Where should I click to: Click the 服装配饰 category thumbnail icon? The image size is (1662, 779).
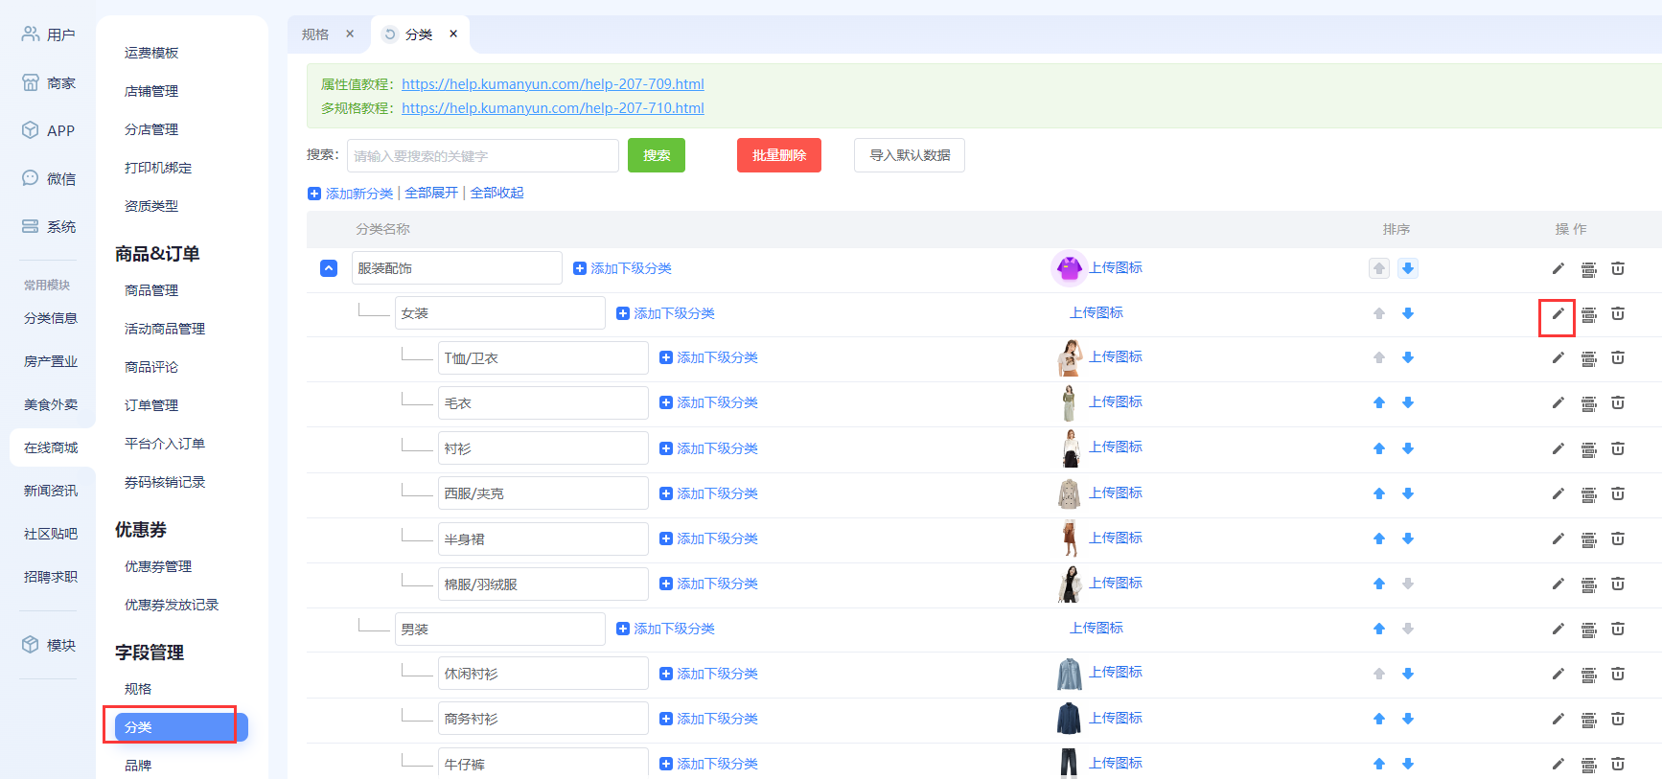point(1069,268)
